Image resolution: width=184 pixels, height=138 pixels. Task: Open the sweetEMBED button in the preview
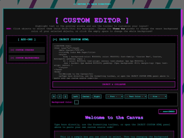point(168,111)
